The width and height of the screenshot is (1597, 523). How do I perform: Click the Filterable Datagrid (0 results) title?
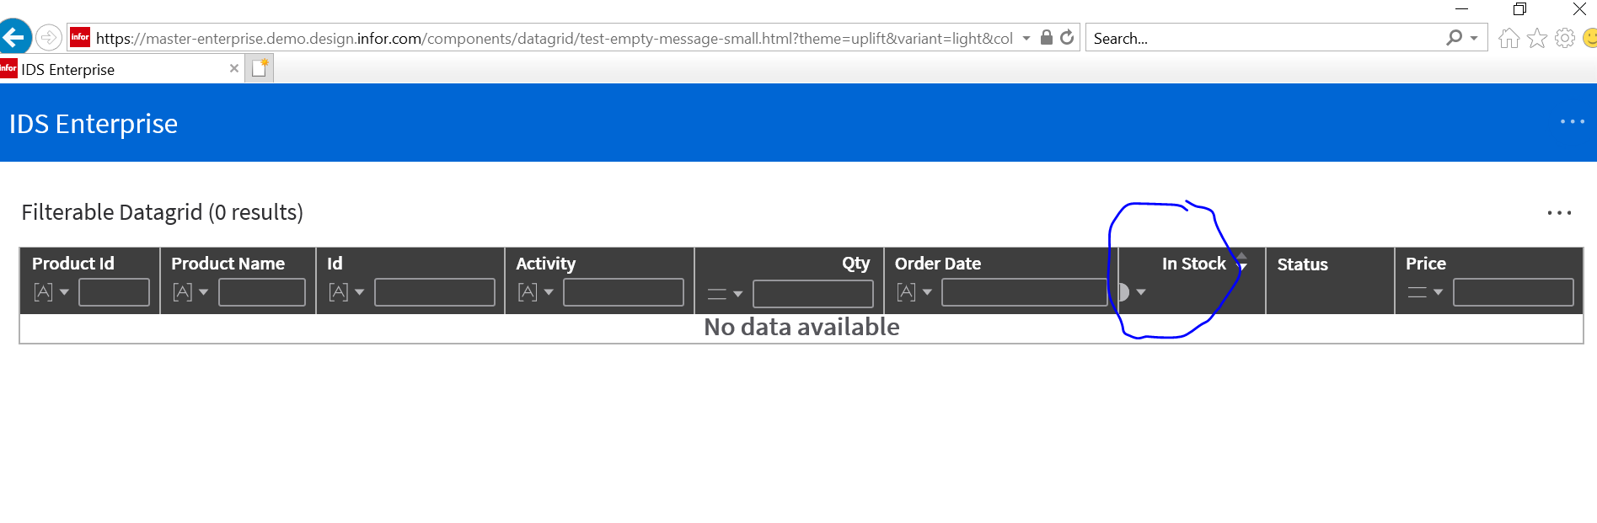(162, 212)
